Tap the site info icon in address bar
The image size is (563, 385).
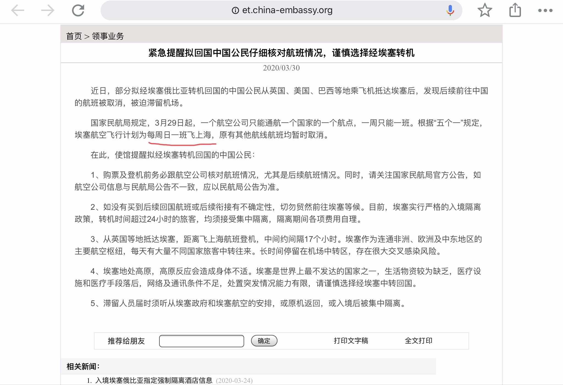(x=235, y=10)
